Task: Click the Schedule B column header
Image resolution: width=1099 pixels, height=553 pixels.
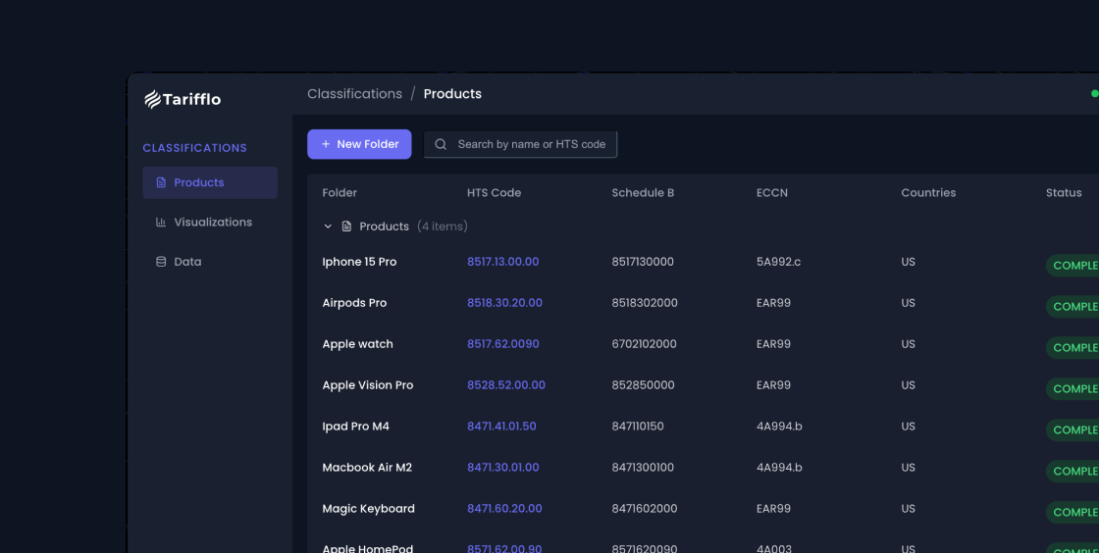Action: click(643, 193)
